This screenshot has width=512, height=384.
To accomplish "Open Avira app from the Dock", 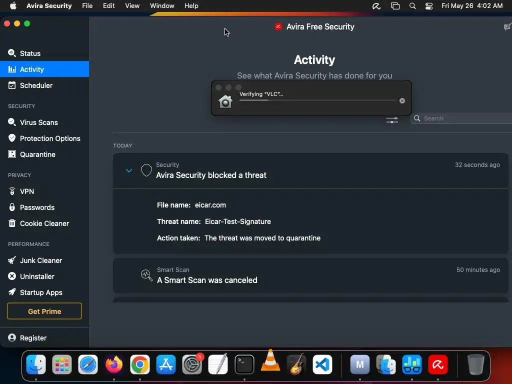I will click(438, 364).
